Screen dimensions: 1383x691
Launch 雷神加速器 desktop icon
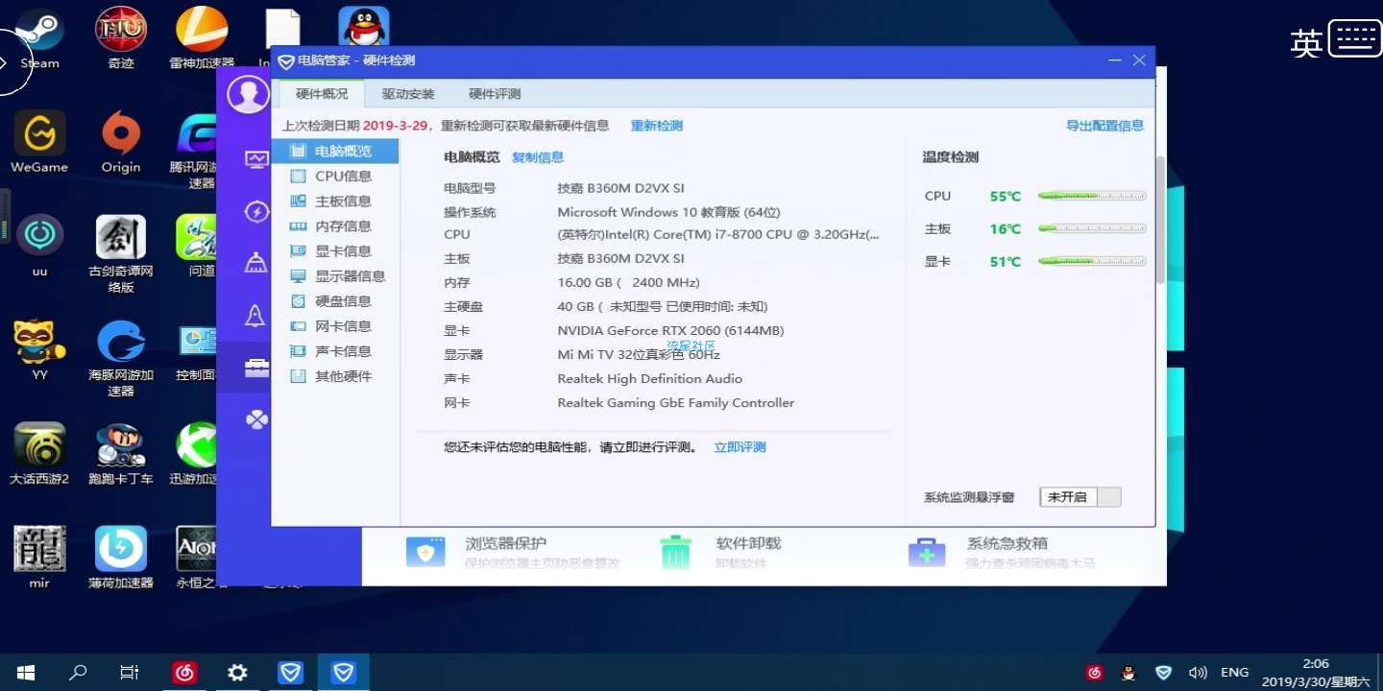(202, 36)
